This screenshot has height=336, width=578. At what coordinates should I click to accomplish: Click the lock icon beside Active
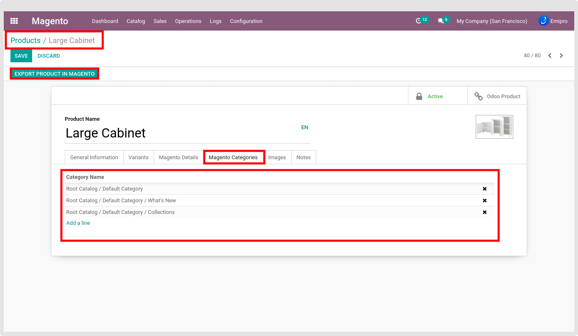click(x=419, y=96)
